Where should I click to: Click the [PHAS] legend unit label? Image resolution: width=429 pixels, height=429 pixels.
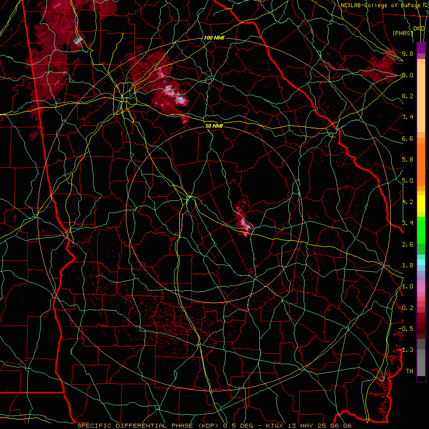402,33
